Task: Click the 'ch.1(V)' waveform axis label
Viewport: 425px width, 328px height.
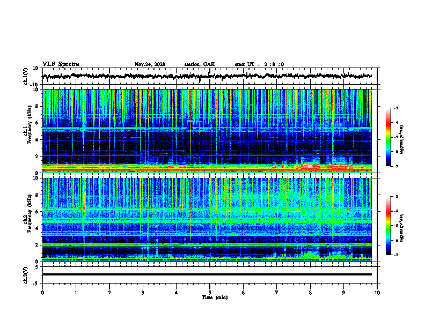Action: point(26,76)
